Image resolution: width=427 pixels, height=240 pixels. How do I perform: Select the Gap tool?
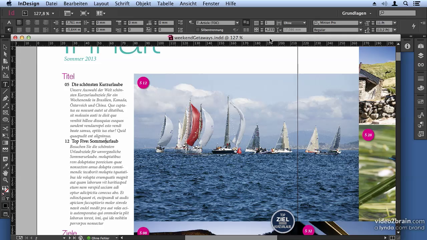point(5,69)
